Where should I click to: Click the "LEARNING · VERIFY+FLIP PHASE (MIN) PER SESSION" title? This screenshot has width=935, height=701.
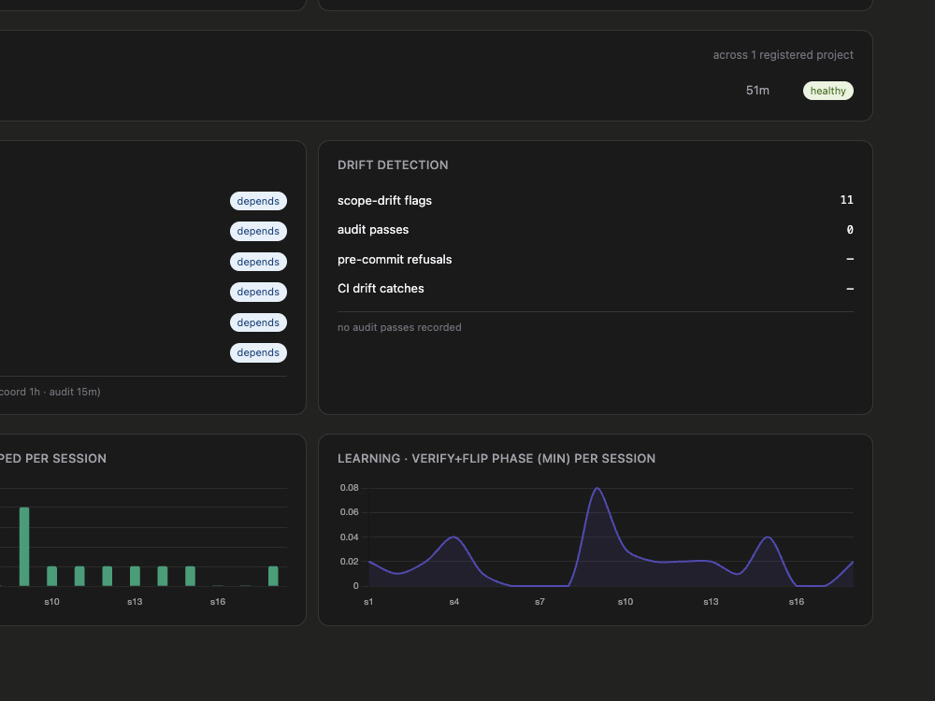(x=496, y=458)
